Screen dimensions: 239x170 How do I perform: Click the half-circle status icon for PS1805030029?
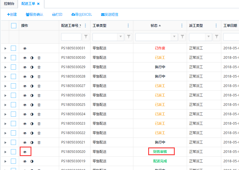32,67
